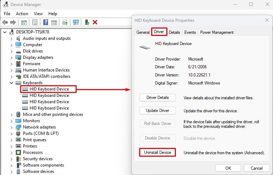Viewport: 273px width, 175px height.
Task: Click the Properties toolbar icon
Action: pyautogui.click(x=35, y=22)
